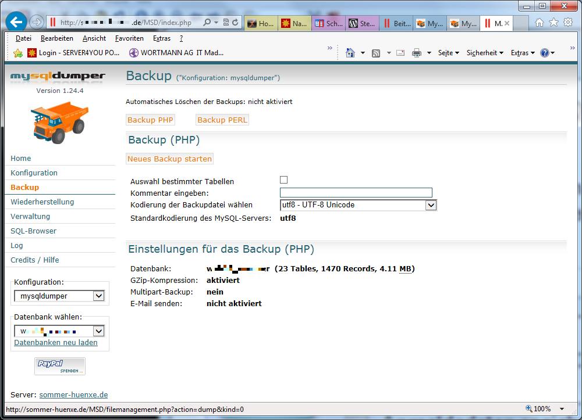Open Favorites via the star icon

(553, 21)
